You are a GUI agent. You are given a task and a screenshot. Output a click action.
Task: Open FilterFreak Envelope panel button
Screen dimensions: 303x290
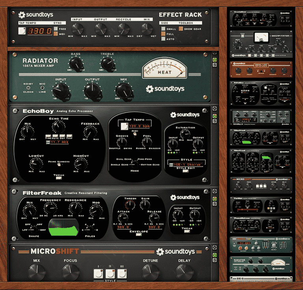(x=138, y=234)
